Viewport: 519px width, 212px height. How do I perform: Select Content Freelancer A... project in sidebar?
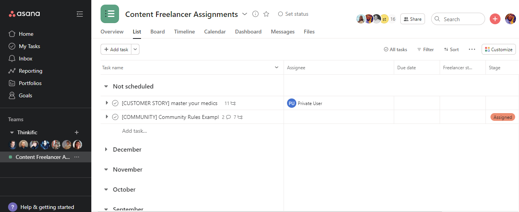tap(43, 157)
